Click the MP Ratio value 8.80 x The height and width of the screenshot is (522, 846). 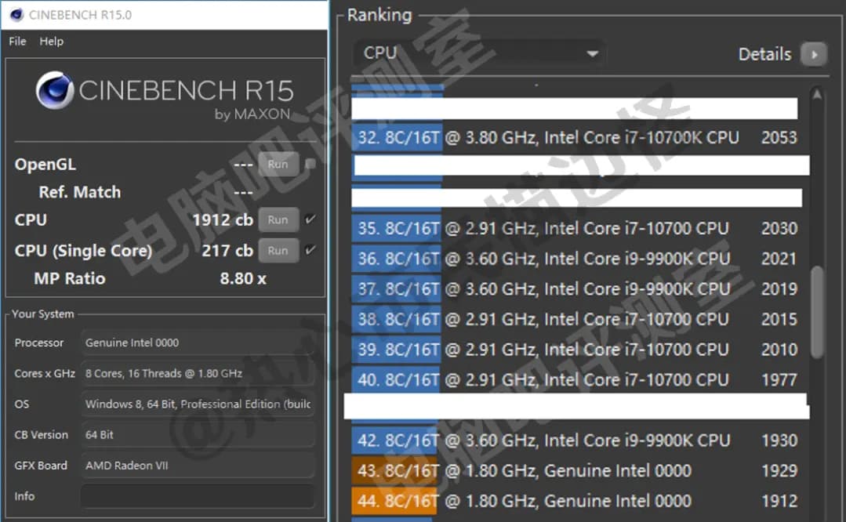[243, 278]
